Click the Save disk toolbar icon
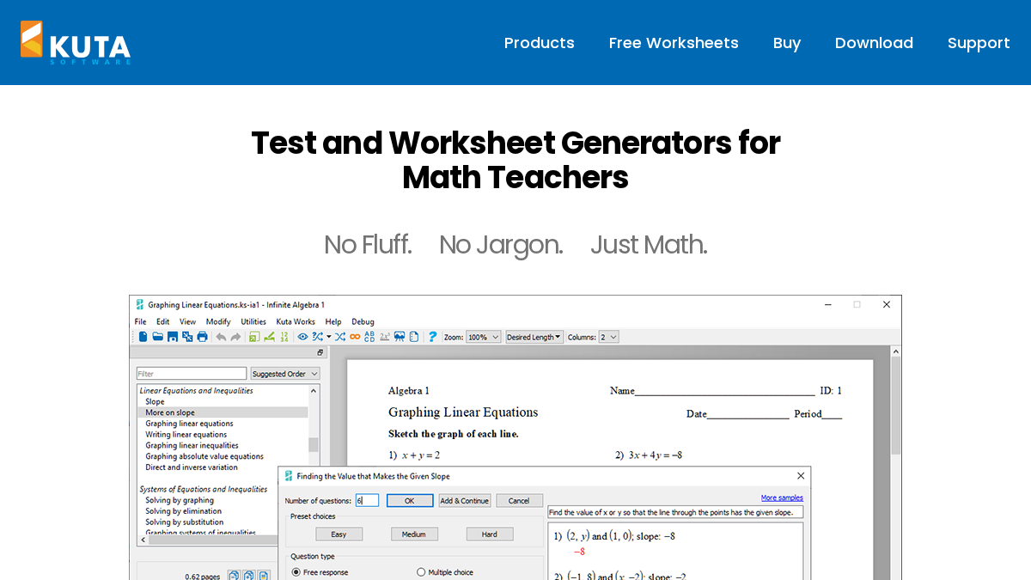This screenshot has width=1031, height=580. [172, 337]
